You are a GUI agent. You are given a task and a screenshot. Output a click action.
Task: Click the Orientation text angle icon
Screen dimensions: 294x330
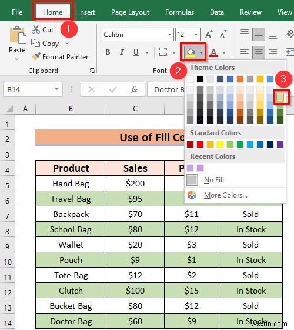pyautogui.click(x=290, y=34)
